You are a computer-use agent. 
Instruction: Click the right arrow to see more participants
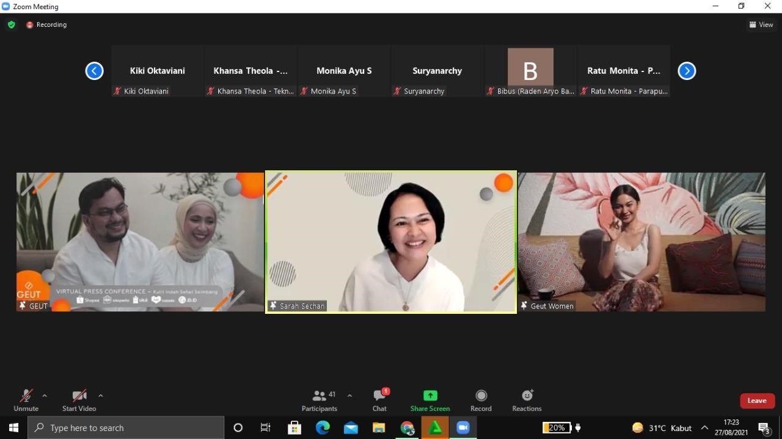pyautogui.click(x=687, y=70)
